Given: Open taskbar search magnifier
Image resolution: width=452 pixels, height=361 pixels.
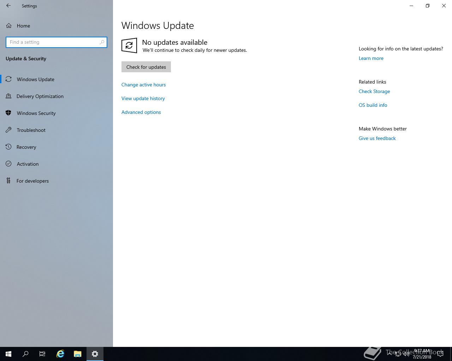Looking at the screenshot, I should pos(25,354).
